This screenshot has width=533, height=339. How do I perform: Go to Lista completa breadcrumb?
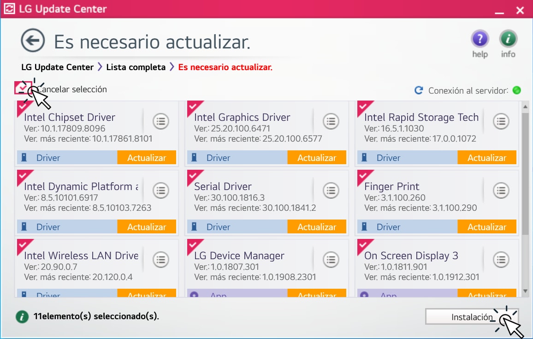[x=136, y=67]
